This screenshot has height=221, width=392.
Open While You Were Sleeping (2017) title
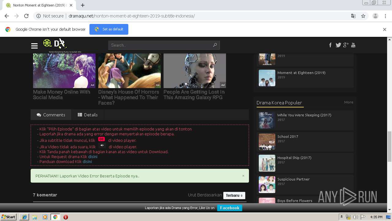pos(304,115)
